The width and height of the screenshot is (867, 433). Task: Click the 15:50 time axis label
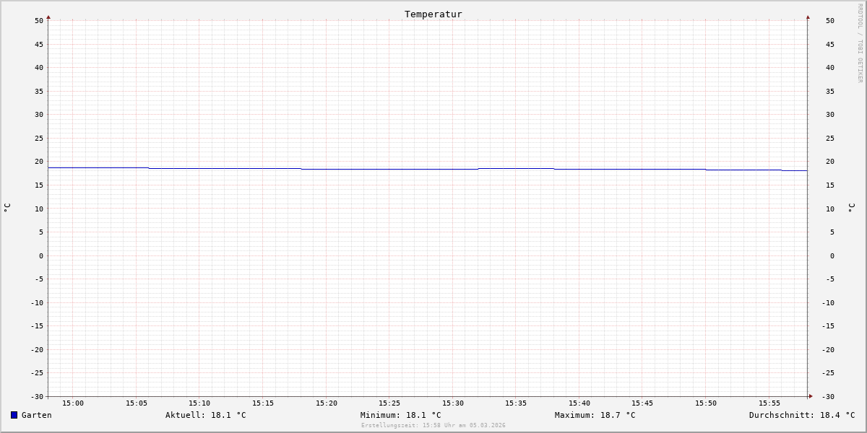pyautogui.click(x=706, y=403)
